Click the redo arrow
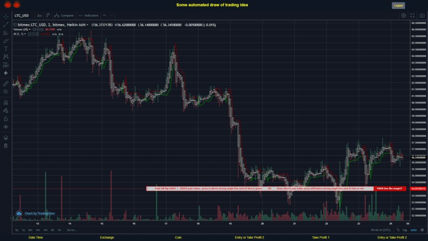 click(111, 15)
